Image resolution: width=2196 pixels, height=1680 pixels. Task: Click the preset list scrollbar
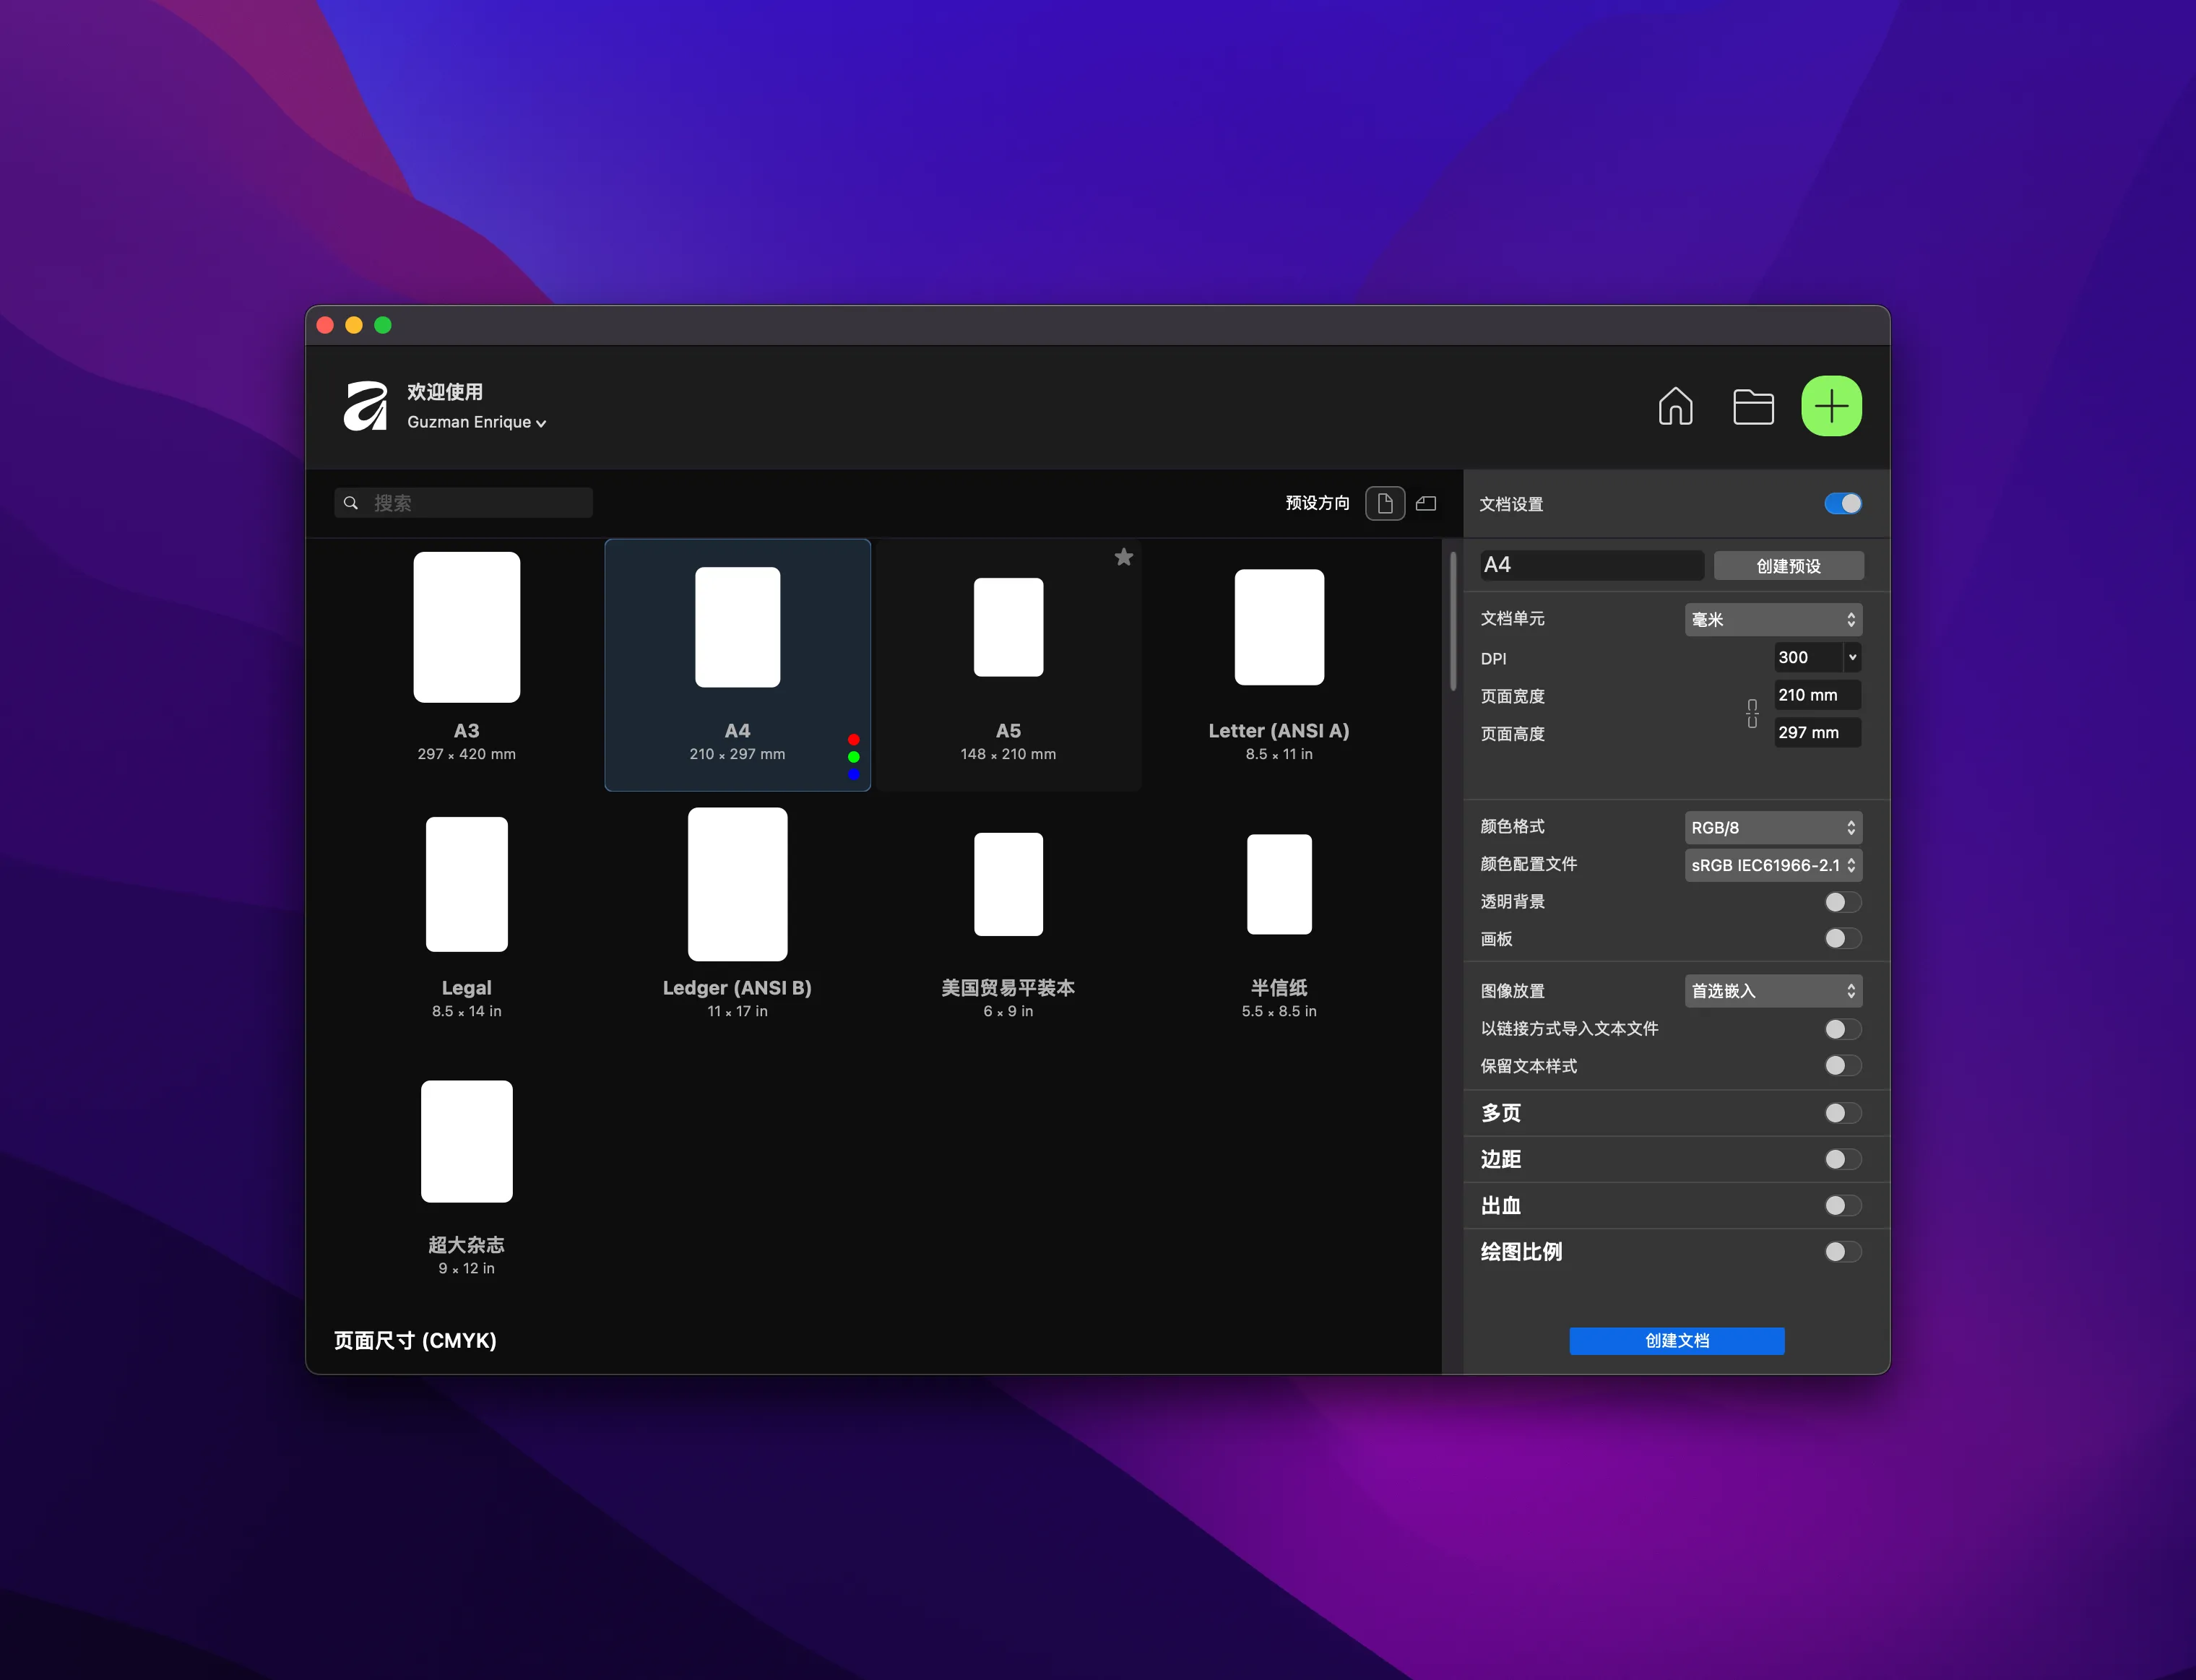tap(1453, 620)
